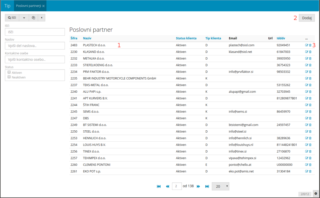Advance to the next page of results
Screen dimensions: 320x198
point(198,186)
